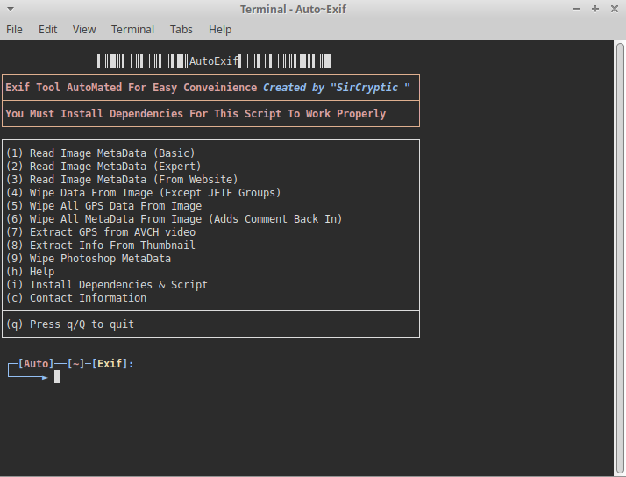Click the "Read Image MetaData (Basic)" line

(x=100, y=153)
